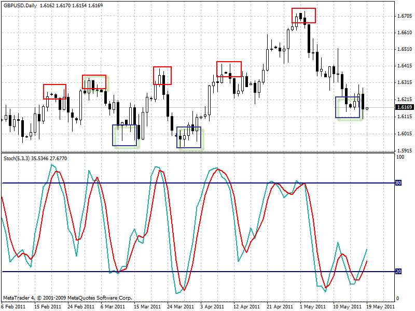The width and height of the screenshot is (415, 311).
Task: Select the blue box near 10 May 2011
Action: coord(348,107)
